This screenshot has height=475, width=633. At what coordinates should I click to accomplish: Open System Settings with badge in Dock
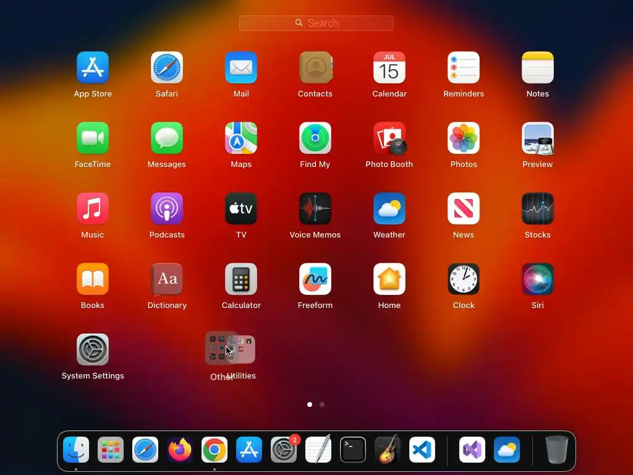point(284,450)
